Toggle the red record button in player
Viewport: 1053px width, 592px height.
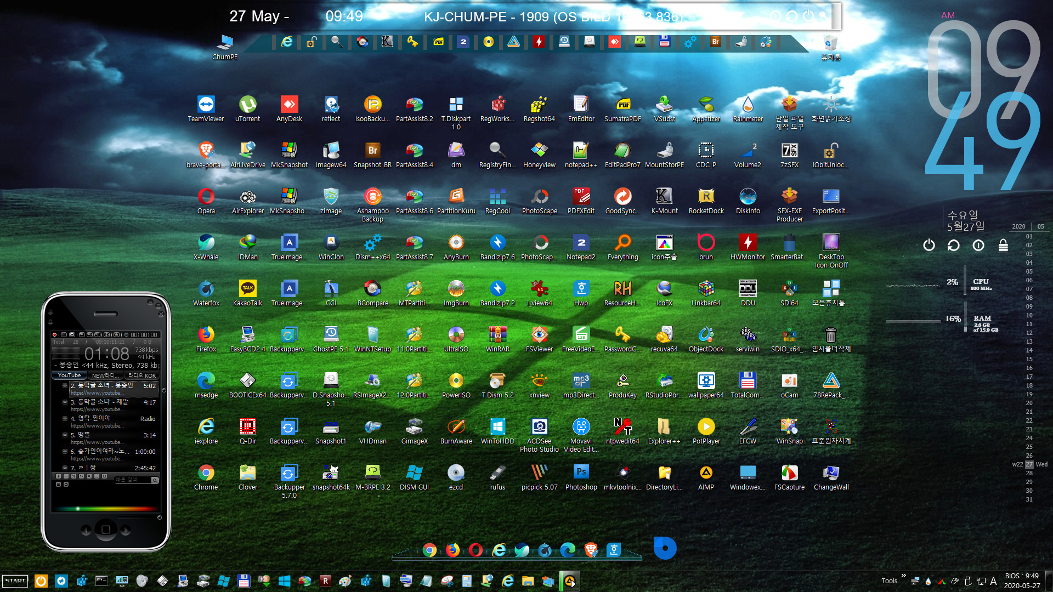pyautogui.click(x=55, y=334)
